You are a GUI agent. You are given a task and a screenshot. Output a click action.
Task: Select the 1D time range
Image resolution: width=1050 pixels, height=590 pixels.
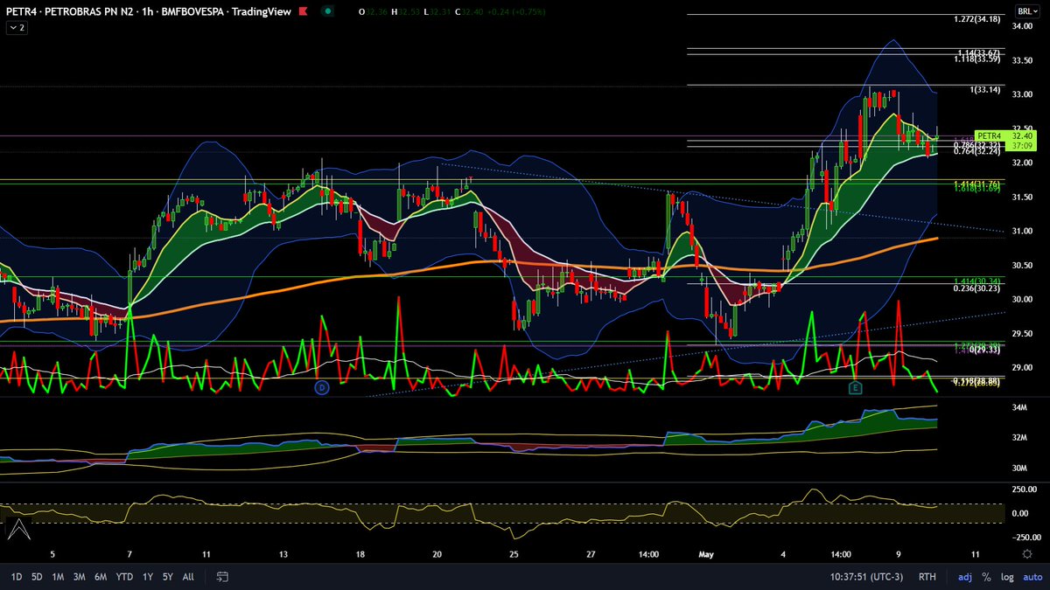click(x=16, y=577)
